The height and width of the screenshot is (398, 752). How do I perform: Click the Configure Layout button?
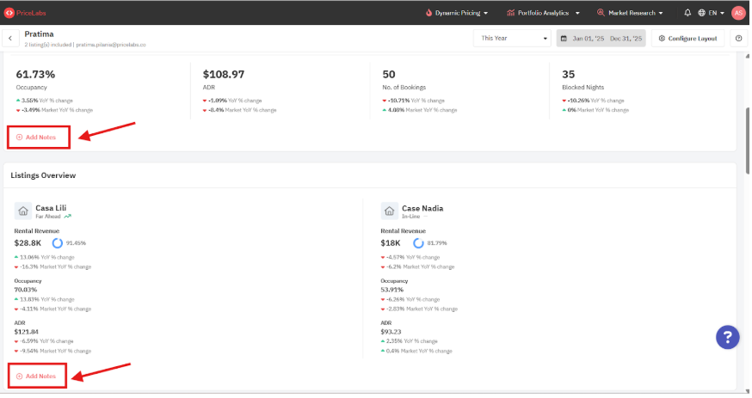[687, 39]
